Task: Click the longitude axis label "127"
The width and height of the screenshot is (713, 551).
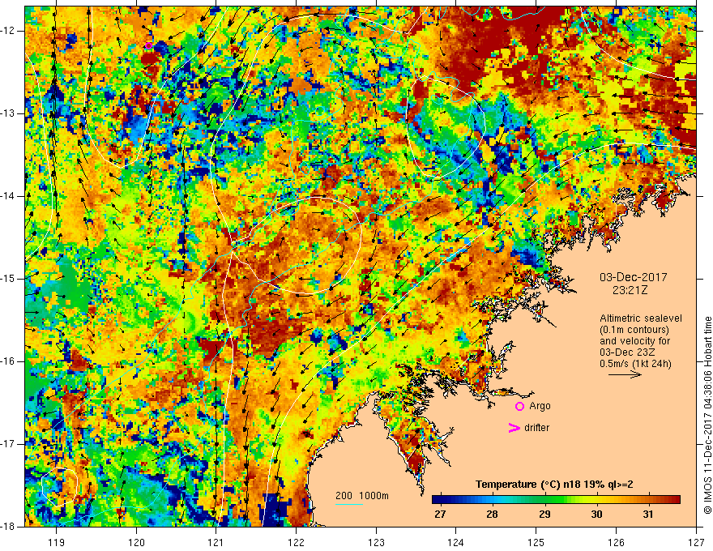Action: [696, 542]
